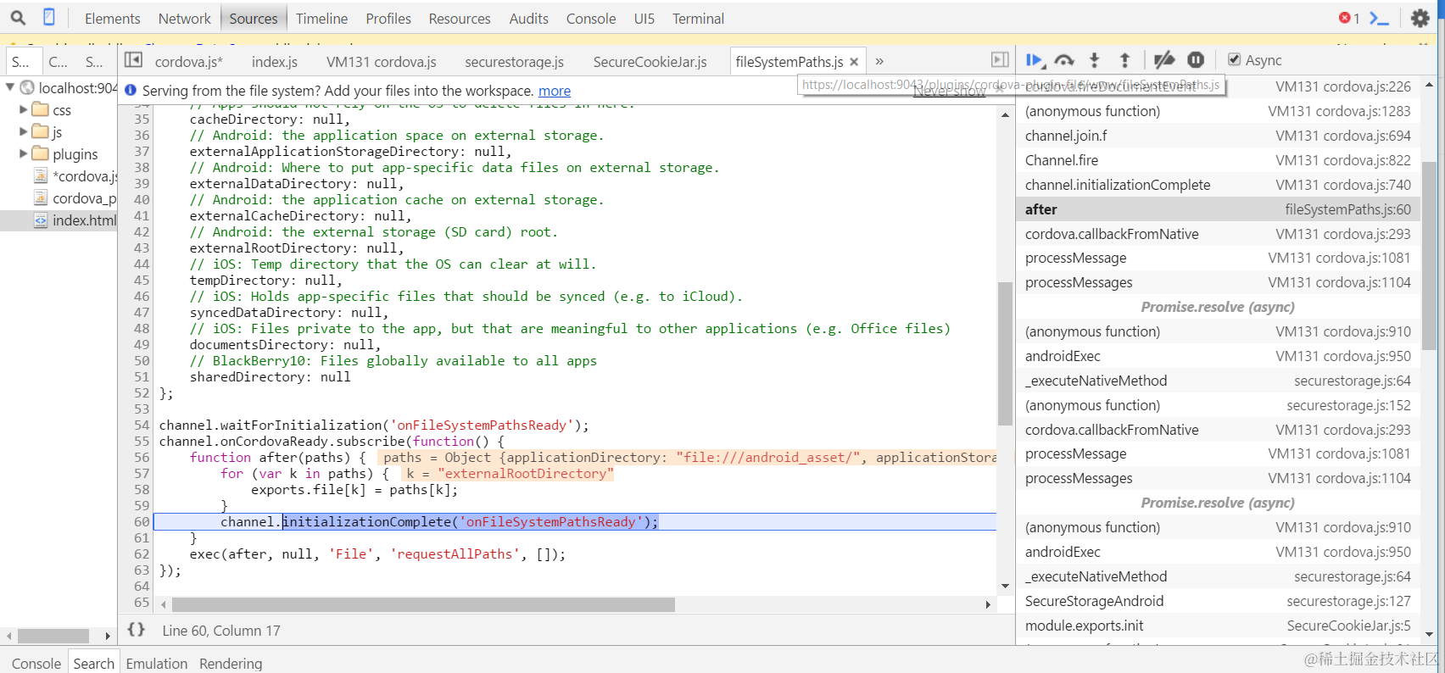Resume script execution play button
1445x673 pixels.
pos(1035,60)
